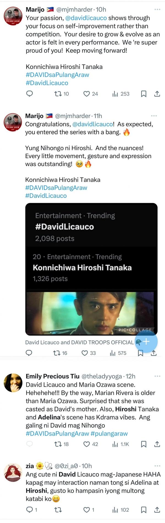Open the @davidlicauco mention in 11h tweet
The image size is (165, 523).
click(x=92, y=124)
